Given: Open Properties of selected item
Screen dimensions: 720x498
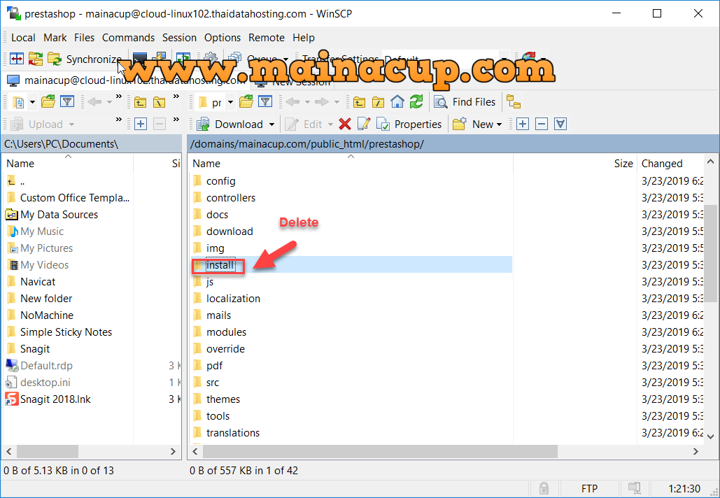Looking at the screenshot, I should coord(409,124).
